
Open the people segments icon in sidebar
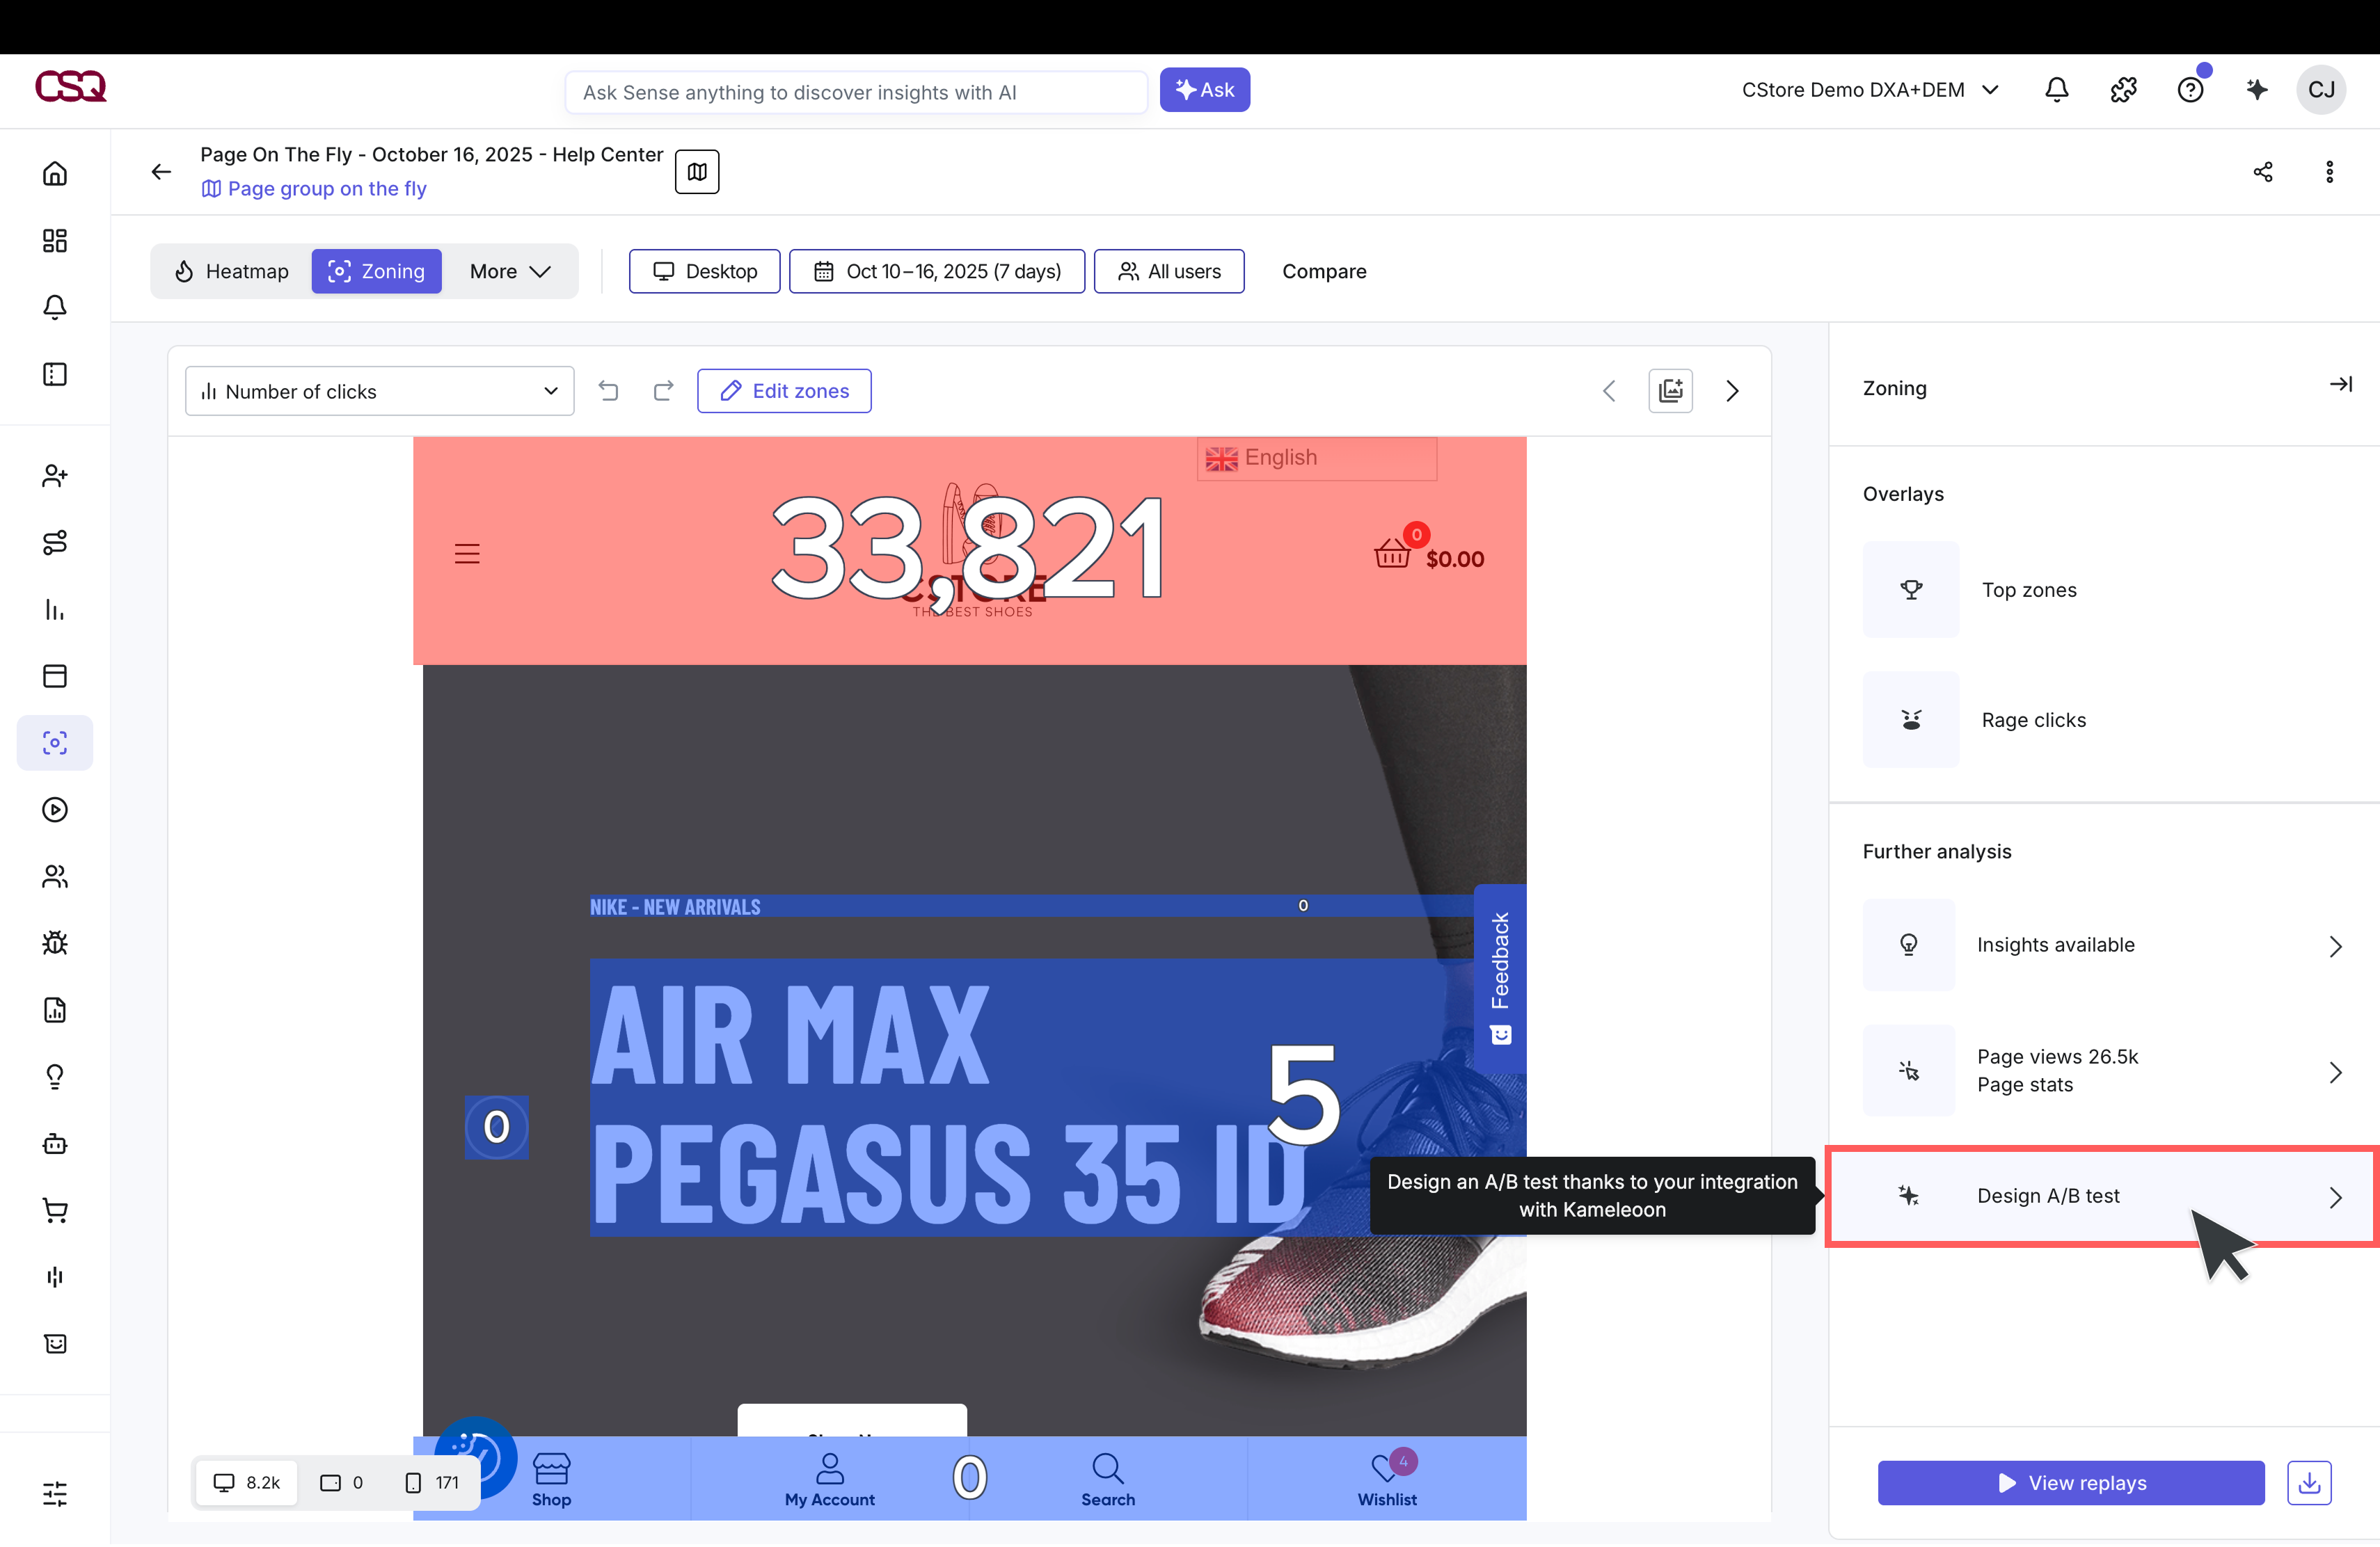click(x=55, y=876)
